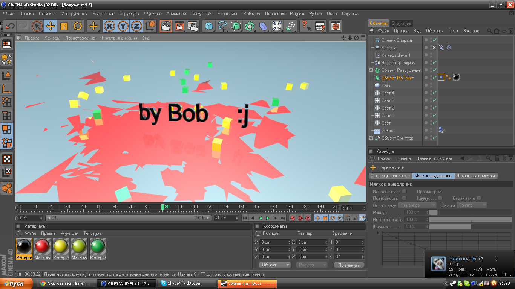Toggle the Просмотр checkbox

pyautogui.click(x=440, y=192)
